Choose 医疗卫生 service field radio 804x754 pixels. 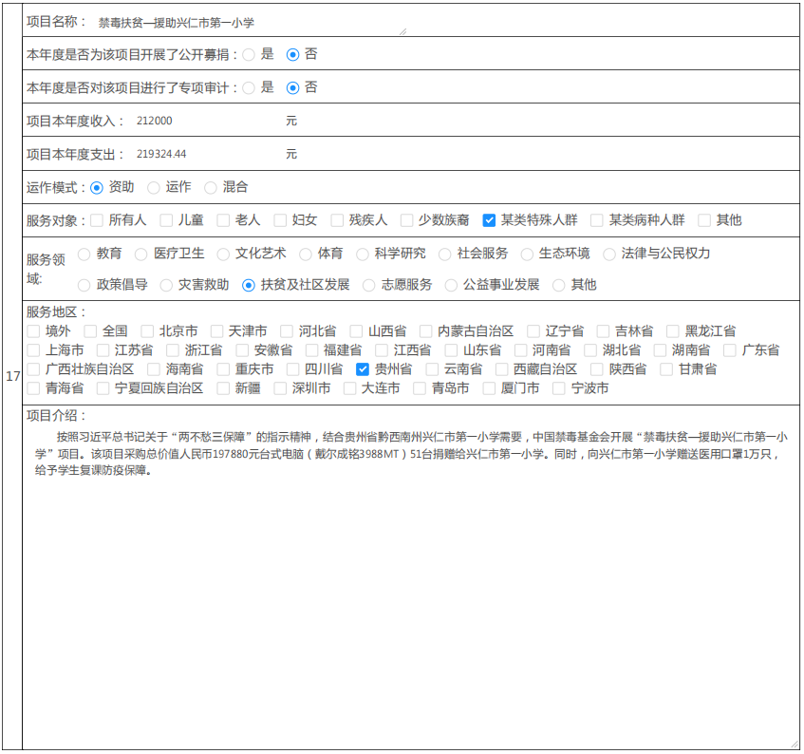click(x=141, y=254)
